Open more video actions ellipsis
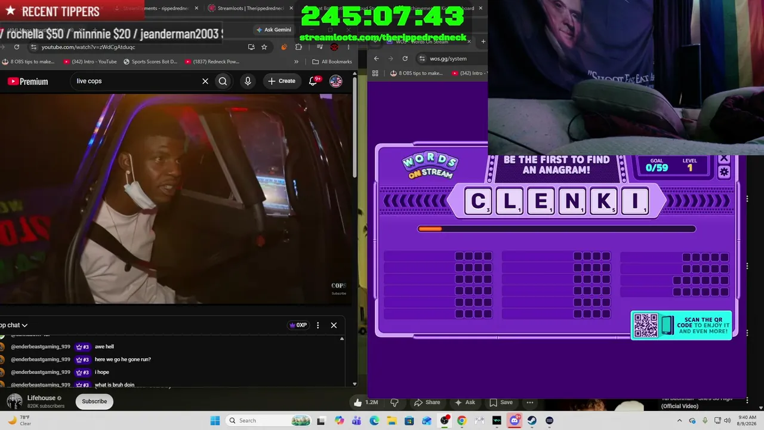Image resolution: width=764 pixels, height=430 pixels. coord(530,403)
